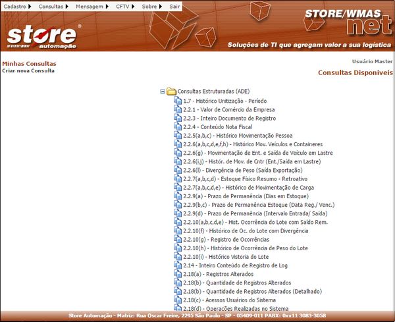Click the document icon next to 2.2.4 Conteúdo Nota Fiscal

(x=177, y=126)
